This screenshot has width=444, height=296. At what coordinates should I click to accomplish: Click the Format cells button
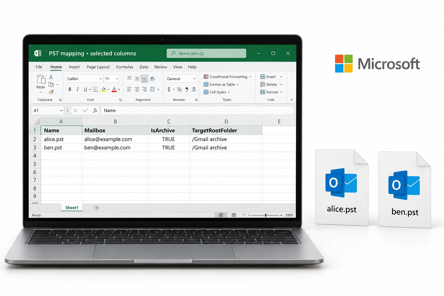pos(271,92)
